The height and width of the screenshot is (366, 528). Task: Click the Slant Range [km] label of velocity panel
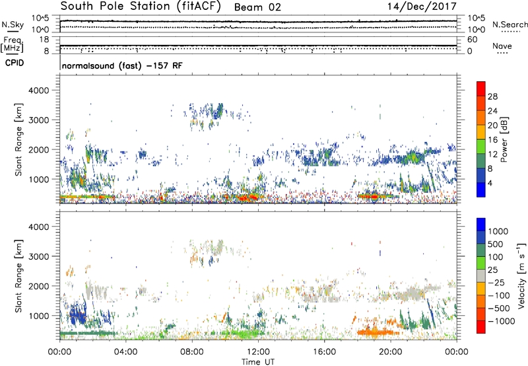18,276
